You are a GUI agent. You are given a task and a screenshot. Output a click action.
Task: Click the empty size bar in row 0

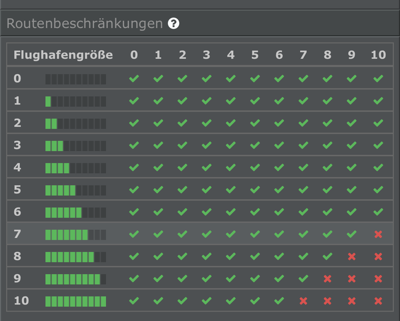coord(76,79)
